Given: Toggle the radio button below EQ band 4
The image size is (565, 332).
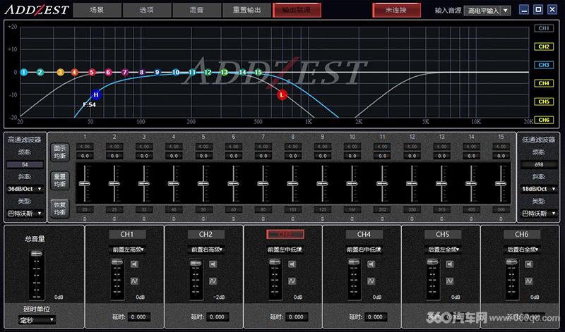Looking at the screenshot, I should pyautogui.click(x=174, y=219).
